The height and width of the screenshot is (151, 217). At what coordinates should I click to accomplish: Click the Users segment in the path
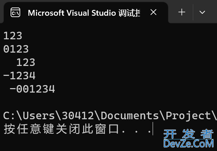(x=39, y=115)
